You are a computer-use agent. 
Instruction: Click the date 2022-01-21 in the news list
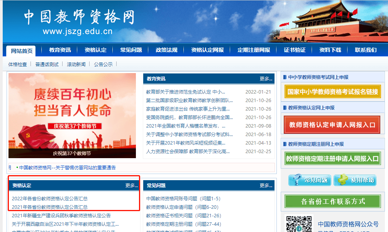tap(258, 92)
